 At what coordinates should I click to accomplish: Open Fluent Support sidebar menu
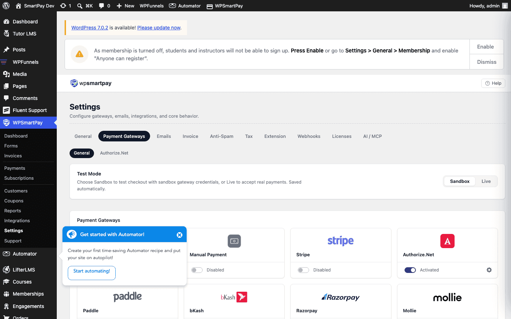28,110
